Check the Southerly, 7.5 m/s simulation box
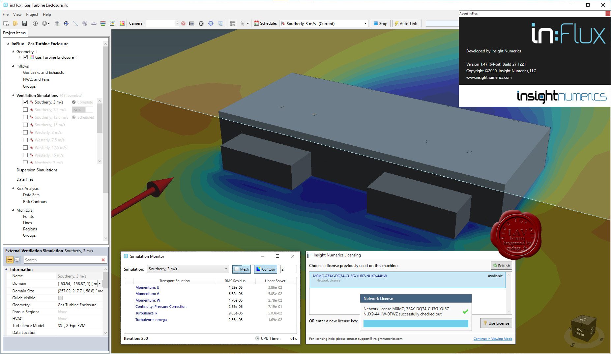 pyautogui.click(x=25, y=109)
